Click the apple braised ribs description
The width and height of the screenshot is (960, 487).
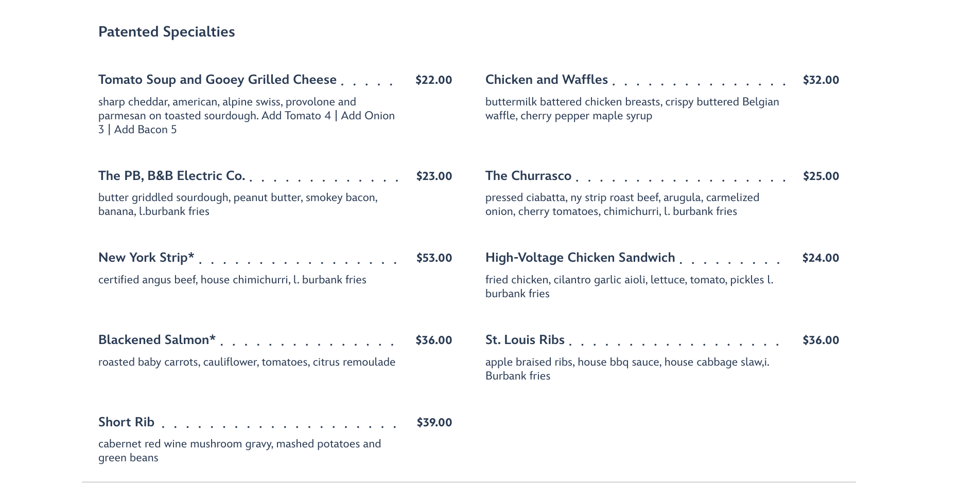(x=627, y=369)
